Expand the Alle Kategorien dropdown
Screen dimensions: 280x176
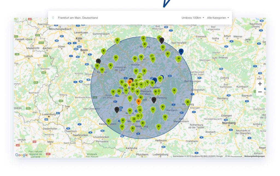click(x=218, y=18)
